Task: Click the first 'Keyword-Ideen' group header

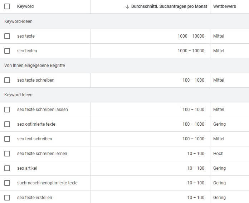Action: [x=125, y=21]
